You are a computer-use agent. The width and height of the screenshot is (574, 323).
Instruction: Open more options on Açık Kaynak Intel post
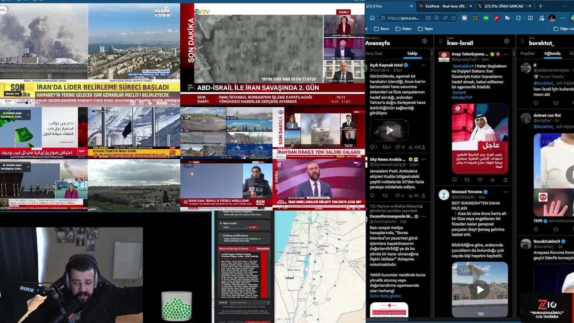coord(423,65)
